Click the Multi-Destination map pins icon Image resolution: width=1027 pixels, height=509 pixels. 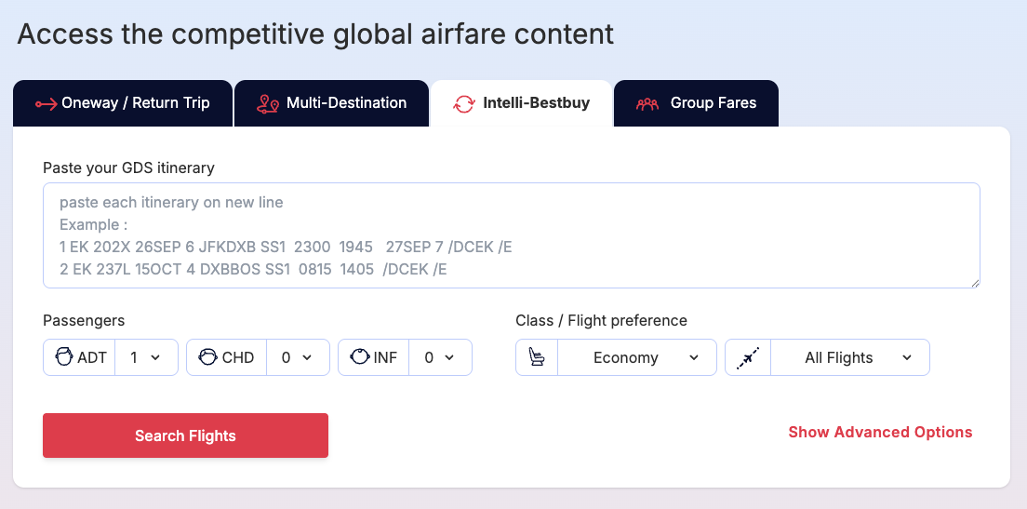(x=267, y=103)
